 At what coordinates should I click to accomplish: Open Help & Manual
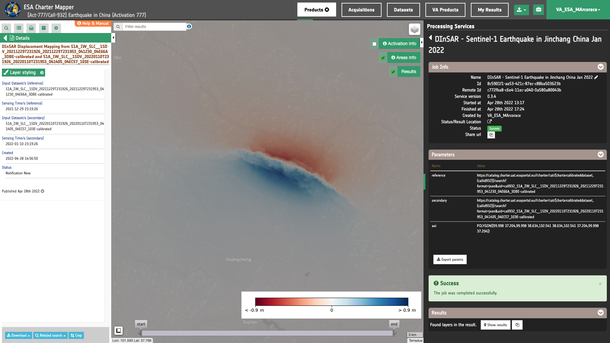click(93, 24)
